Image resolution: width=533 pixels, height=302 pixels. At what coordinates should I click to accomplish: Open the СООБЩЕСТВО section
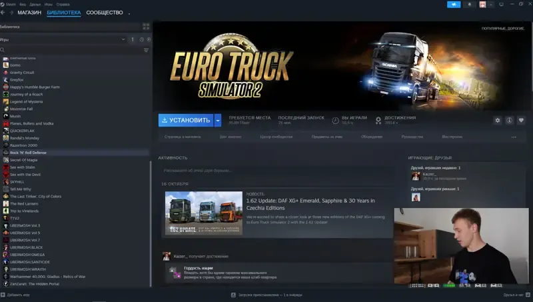pos(105,13)
